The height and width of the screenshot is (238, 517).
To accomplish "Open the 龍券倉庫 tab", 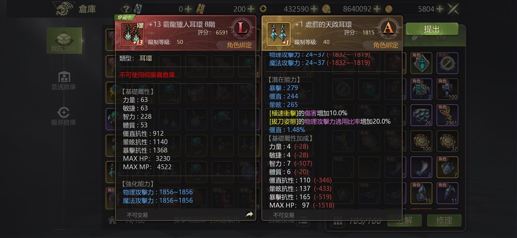I will pos(64,116).
